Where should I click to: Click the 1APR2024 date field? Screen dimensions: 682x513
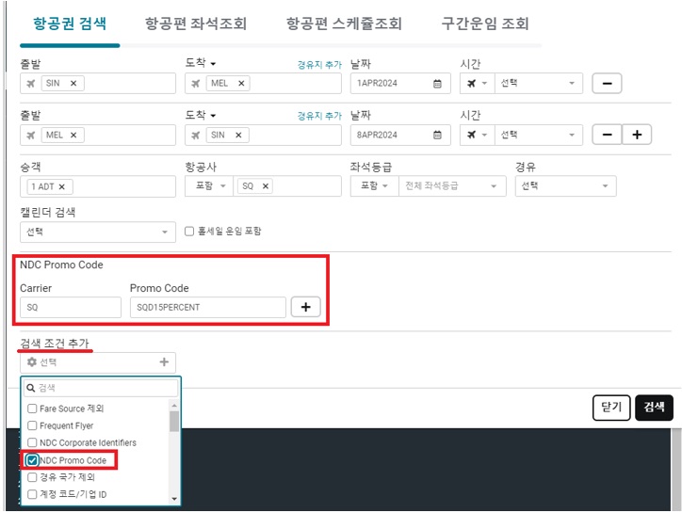pyautogui.click(x=400, y=83)
